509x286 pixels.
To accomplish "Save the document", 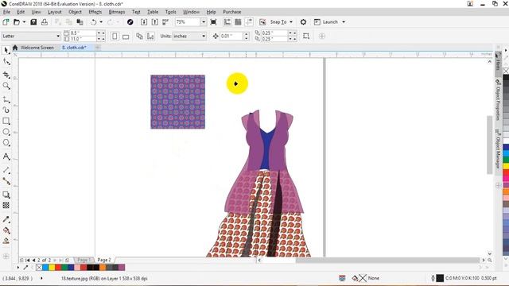I will (x=33, y=22).
